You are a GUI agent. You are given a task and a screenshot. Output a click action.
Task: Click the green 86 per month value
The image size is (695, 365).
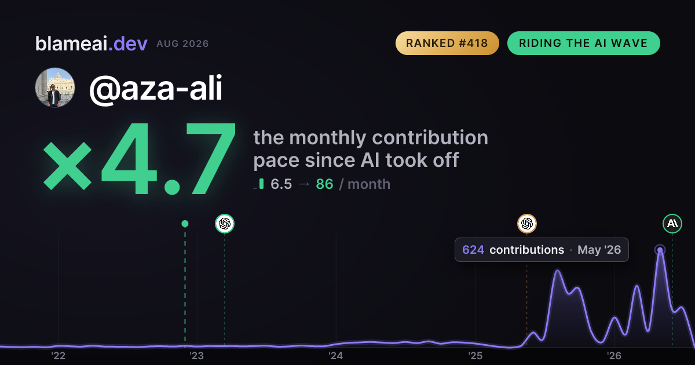pos(324,184)
